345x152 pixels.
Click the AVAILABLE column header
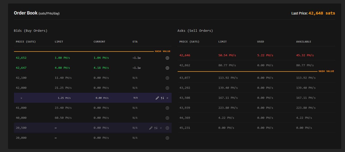tap(304, 42)
